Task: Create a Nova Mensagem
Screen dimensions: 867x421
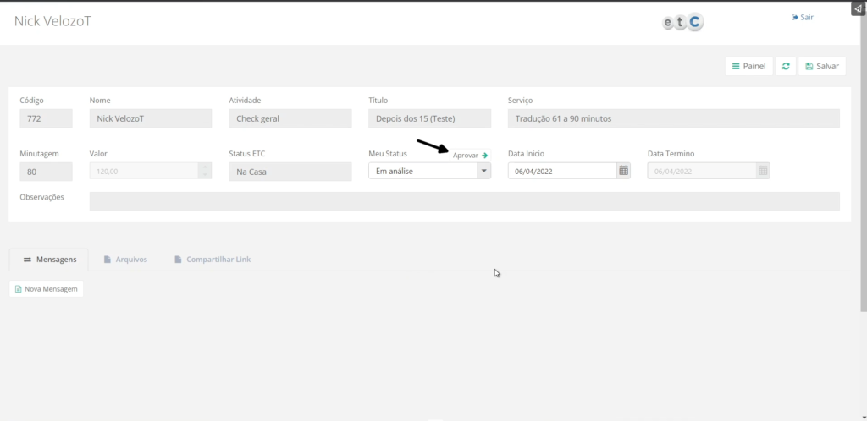Action: coord(47,289)
